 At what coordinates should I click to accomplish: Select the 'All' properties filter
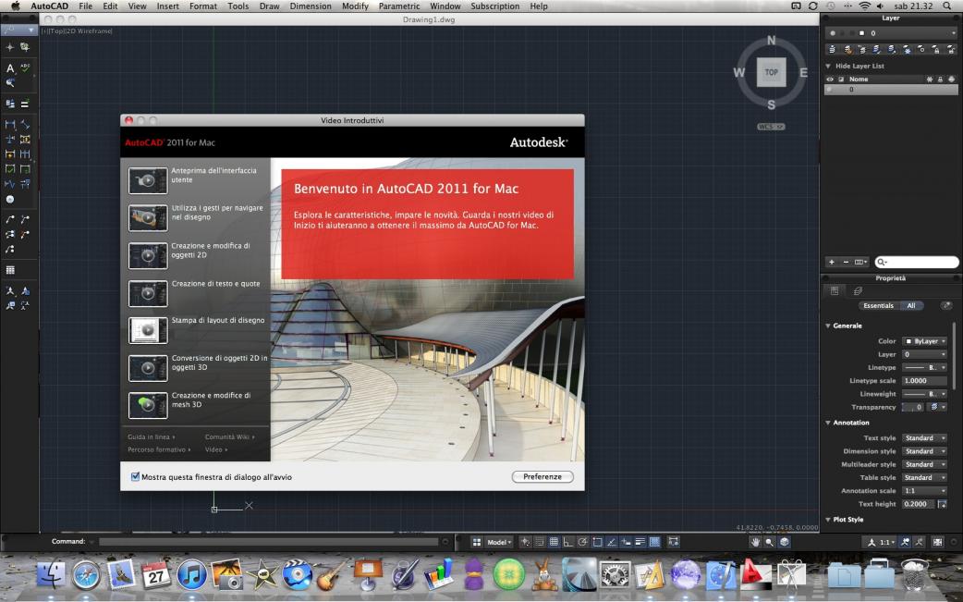[910, 305]
